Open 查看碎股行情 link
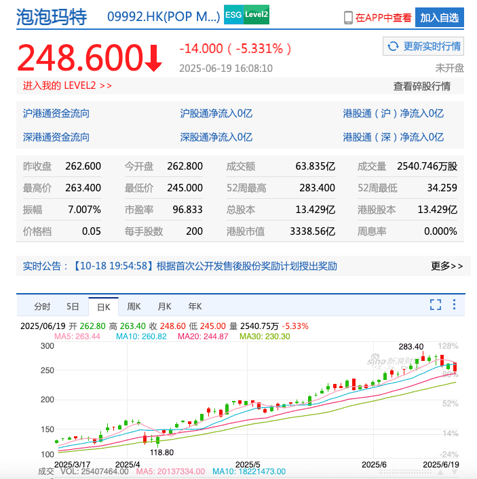477x479 pixels. tap(421, 86)
